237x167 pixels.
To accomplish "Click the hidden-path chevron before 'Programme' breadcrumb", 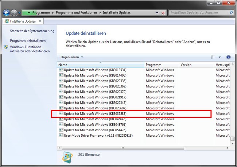I will click(x=29, y=12).
